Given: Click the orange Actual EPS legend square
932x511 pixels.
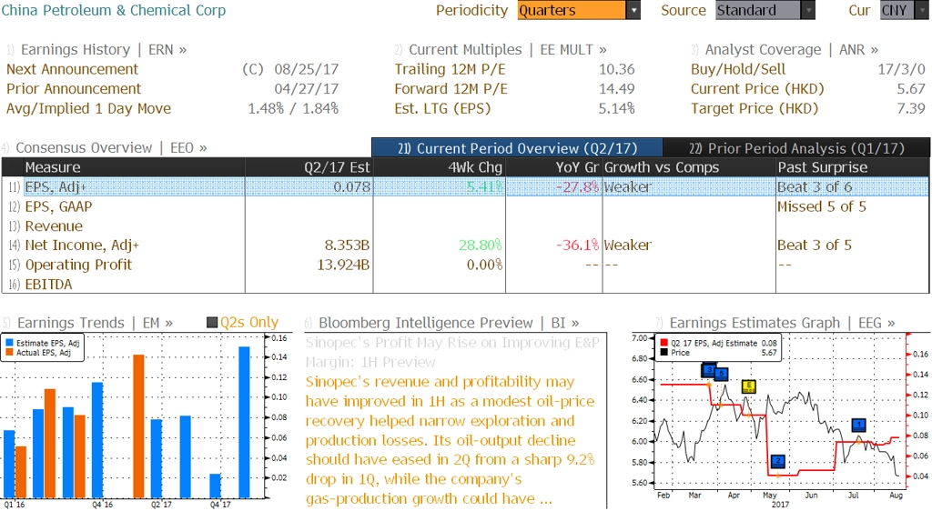Looking at the screenshot, I should pyautogui.click(x=9, y=353).
